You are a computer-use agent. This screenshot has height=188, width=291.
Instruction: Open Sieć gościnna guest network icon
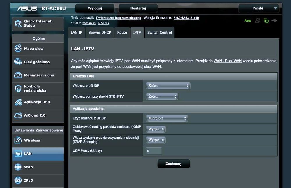[x=18, y=62]
